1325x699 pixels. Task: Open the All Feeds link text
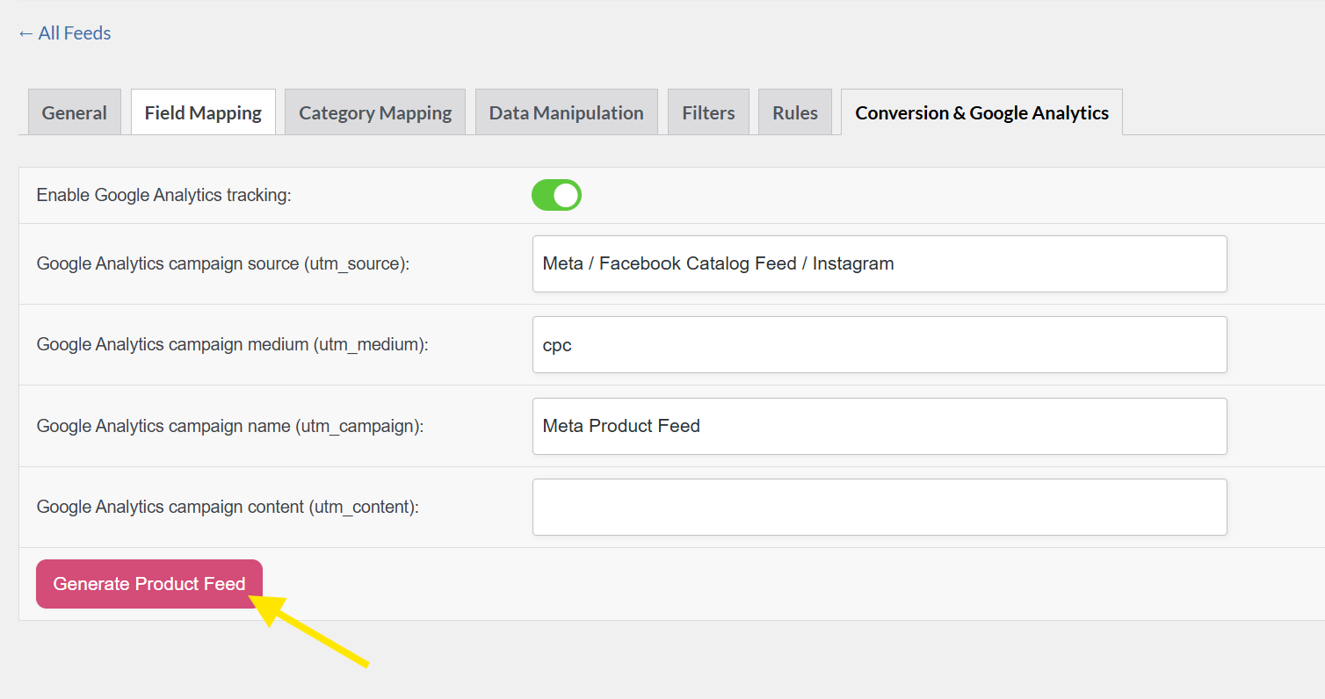point(75,33)
